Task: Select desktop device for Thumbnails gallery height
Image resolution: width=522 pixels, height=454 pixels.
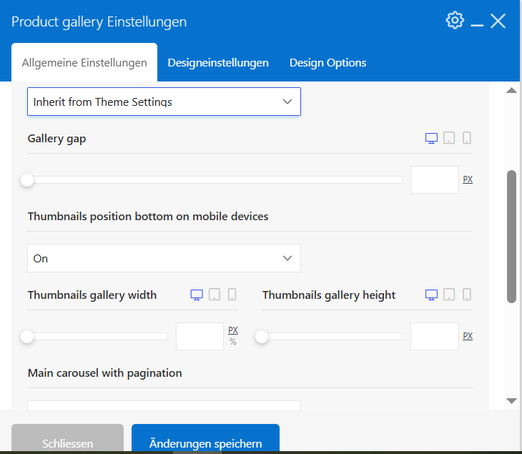Action: (431, 295)
